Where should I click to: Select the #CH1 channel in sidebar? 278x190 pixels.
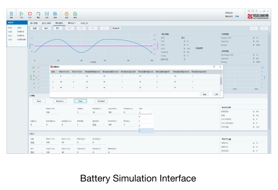point(17,23)
